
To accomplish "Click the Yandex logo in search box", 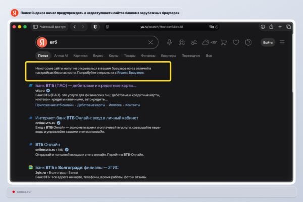I will pyautogui.click(x=42, y=42).
